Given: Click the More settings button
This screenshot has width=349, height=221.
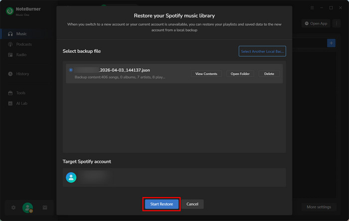Looking at the screenshot, I should (319, 207).
